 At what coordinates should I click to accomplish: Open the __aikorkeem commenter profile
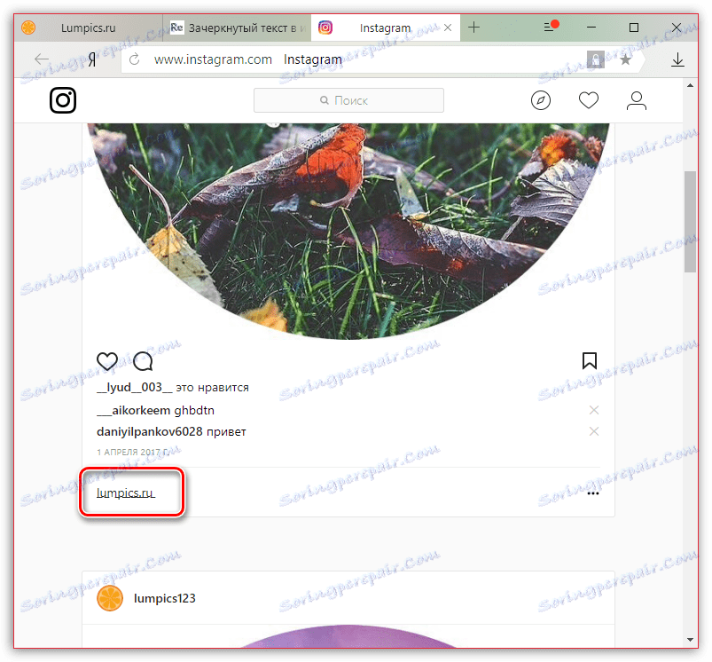coord(134,410)
